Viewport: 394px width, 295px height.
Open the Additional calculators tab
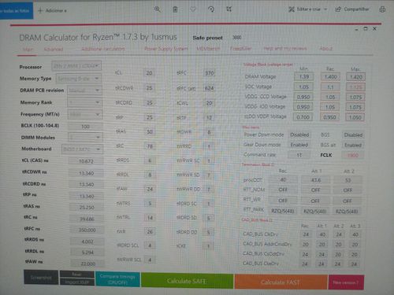coord(103,49)
